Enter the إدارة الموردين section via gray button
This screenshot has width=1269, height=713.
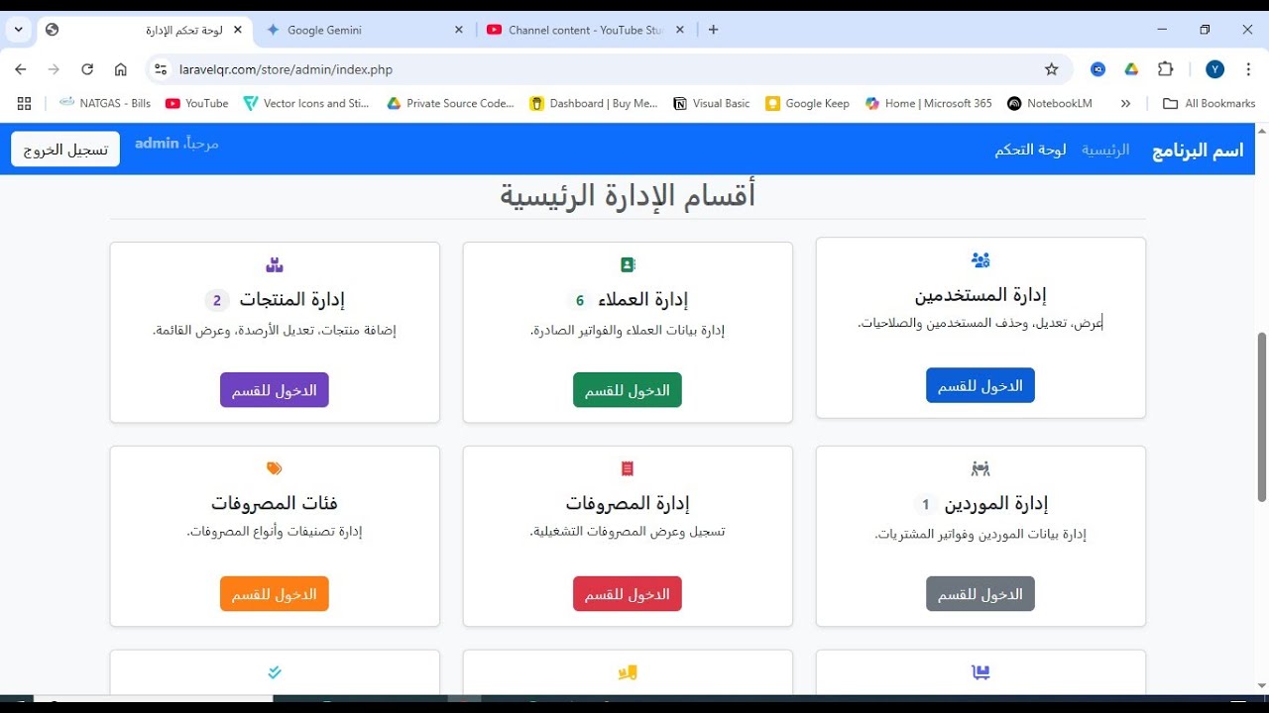click(x=981, y=594)
